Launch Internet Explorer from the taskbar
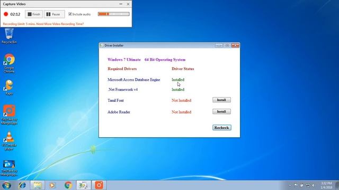The image size is (339, 190). (22, 185)
